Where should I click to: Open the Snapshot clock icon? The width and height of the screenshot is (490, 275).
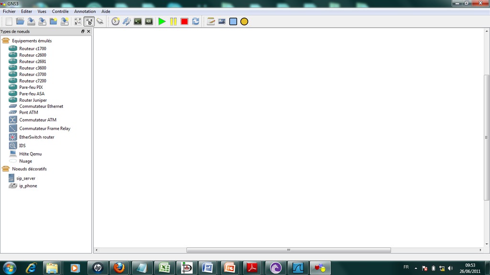116,21
